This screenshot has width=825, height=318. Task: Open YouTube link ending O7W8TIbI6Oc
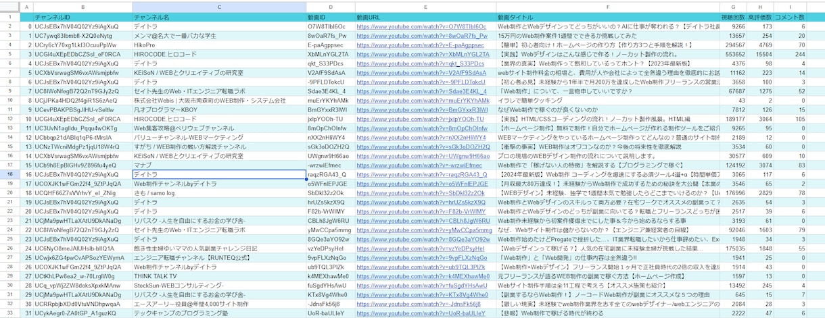point(421,26)
